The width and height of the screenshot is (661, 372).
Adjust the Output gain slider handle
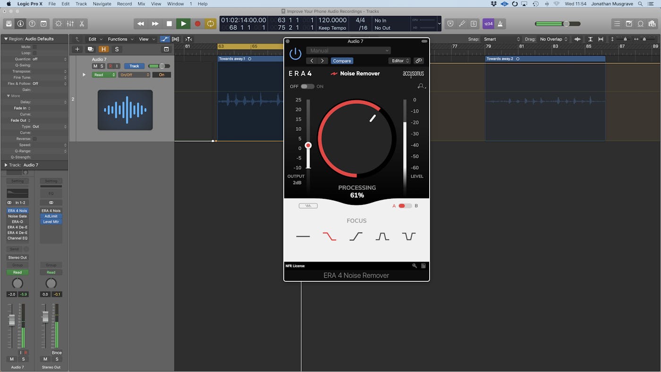click(308, 145)
